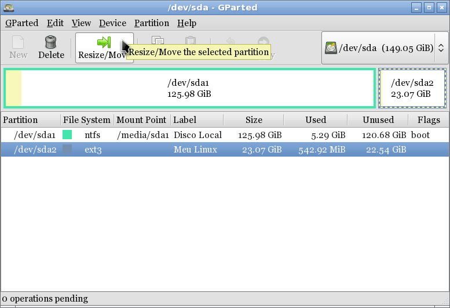Sort by the Used column header
This screenshot has height=308, width=450.
(x=316, y=120)
